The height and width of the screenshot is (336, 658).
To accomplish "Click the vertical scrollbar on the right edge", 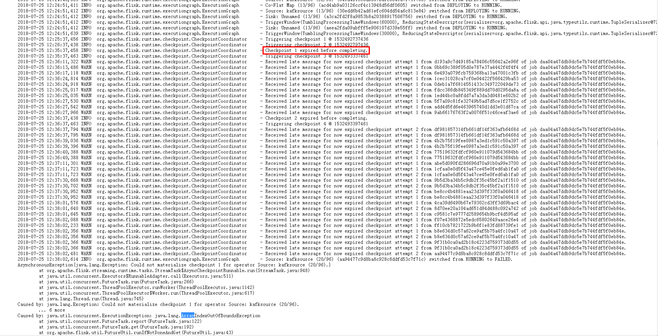I will tap(656, 143).
